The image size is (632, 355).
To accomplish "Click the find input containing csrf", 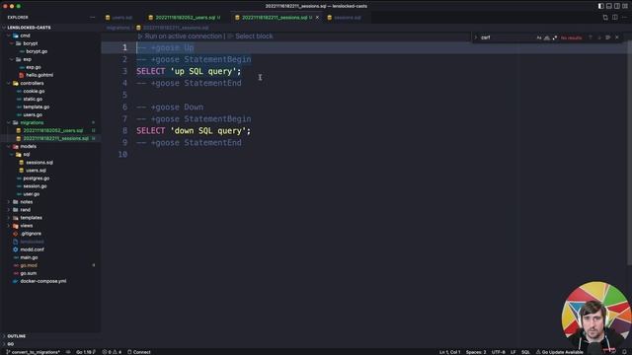I will pyautogui.click(x=507, y=37).
